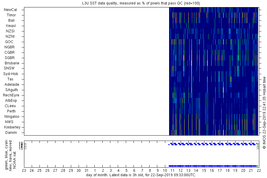Click the SNSW region label
Image resolution: width=267 pixels, height=178 pixels.
(x=9, y=68)
